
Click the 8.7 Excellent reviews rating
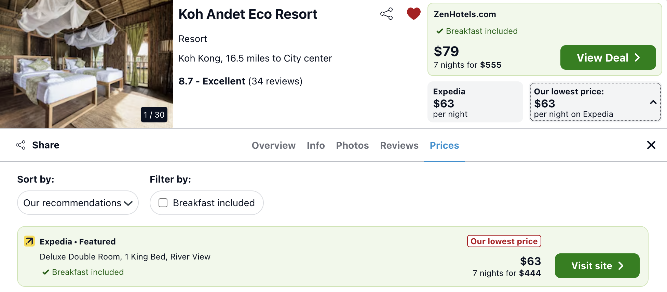pyautogui.click(x=240, y=81)
